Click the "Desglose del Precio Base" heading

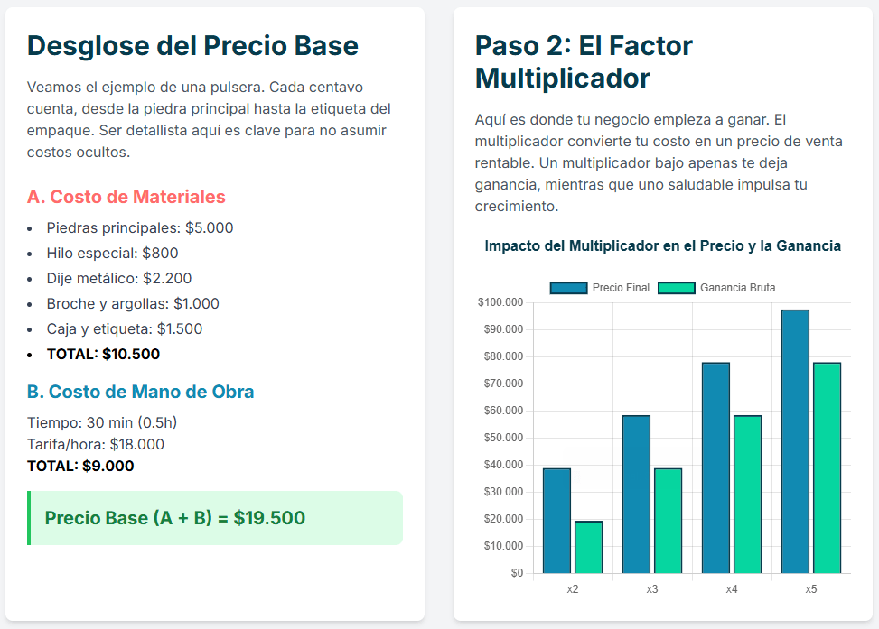pyautogui.click(x=192, y=46)
